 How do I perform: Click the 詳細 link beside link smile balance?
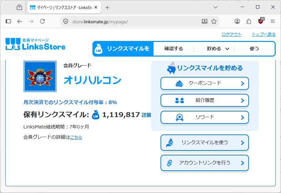tap(146, 115)
